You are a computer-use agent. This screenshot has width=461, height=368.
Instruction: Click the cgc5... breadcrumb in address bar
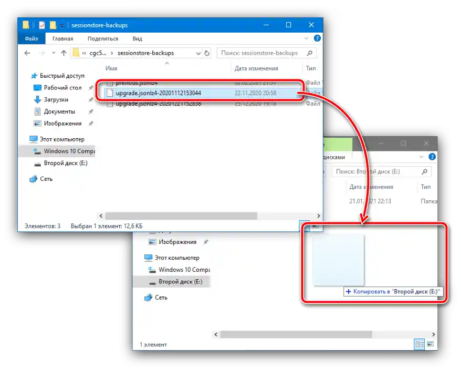point(98,53)
